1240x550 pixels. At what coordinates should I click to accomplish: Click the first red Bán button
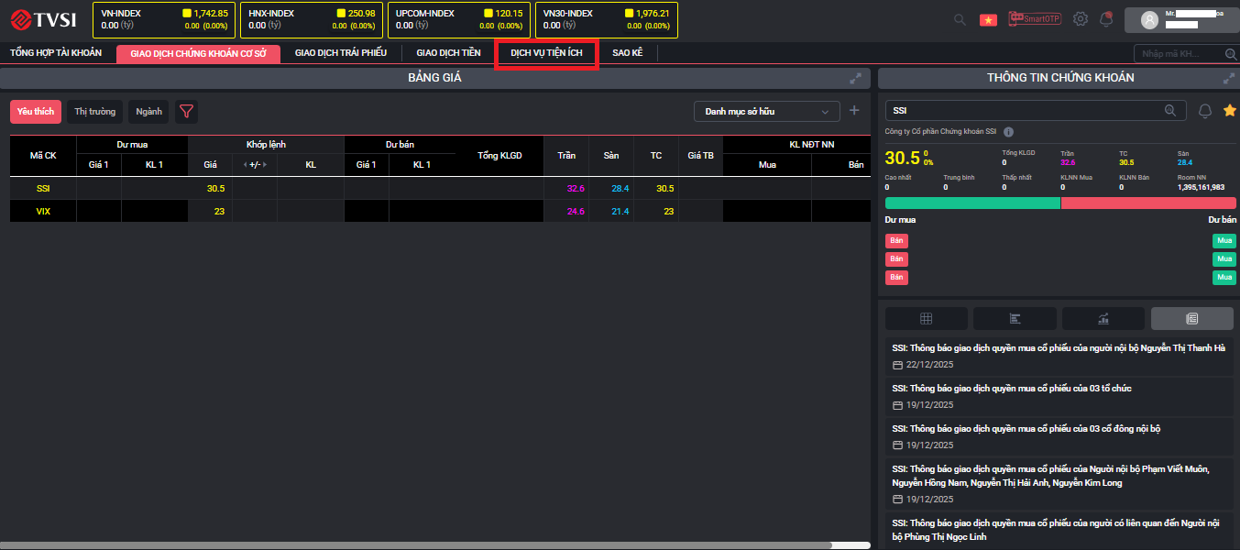(x=896, y=241)
